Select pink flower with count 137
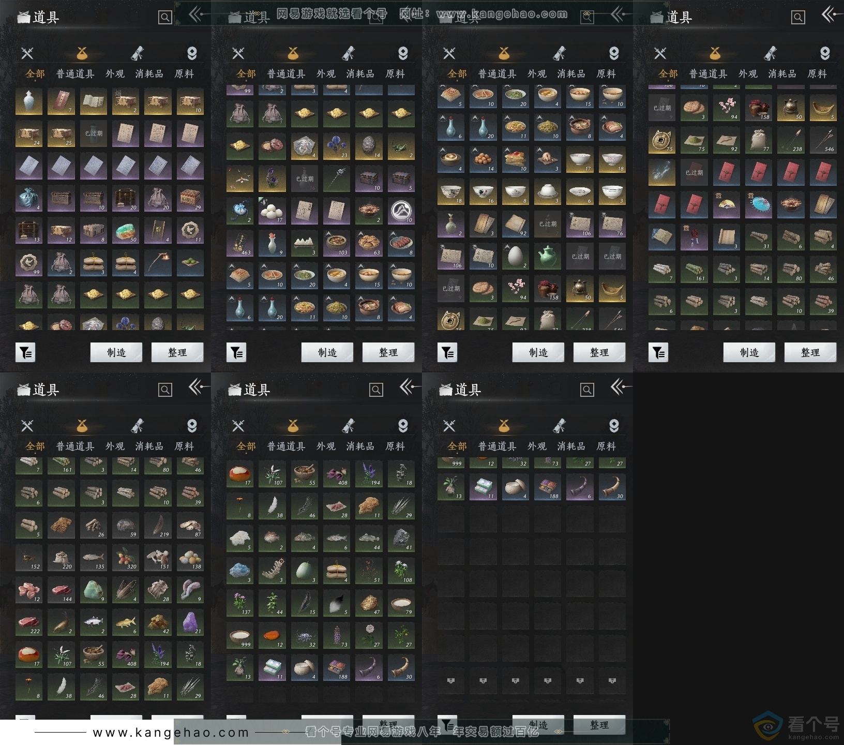The height and width of the screenshot is (745, 844). (240, 603)
